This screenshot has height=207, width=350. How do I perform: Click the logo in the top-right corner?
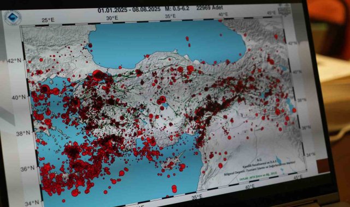click(284, 10)
